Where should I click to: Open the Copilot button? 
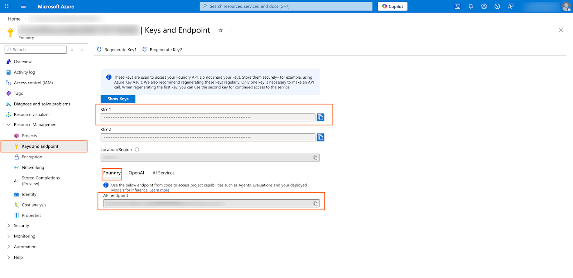pyautogui.click(x=393, y=6)
